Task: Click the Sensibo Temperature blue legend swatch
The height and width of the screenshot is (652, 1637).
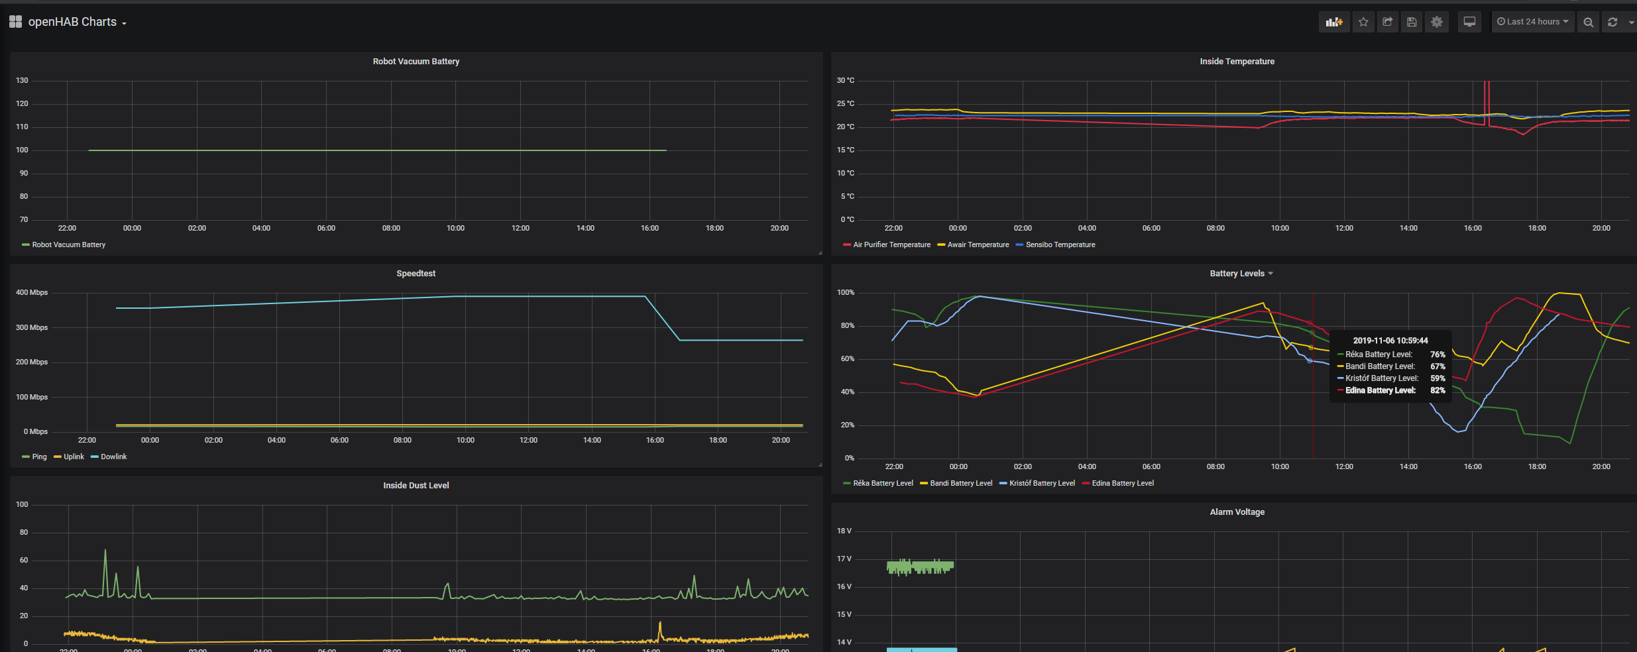Action: coord(1019,244)
